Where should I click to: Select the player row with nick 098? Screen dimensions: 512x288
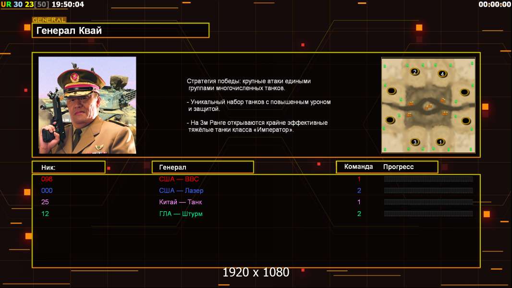point(47,179)
